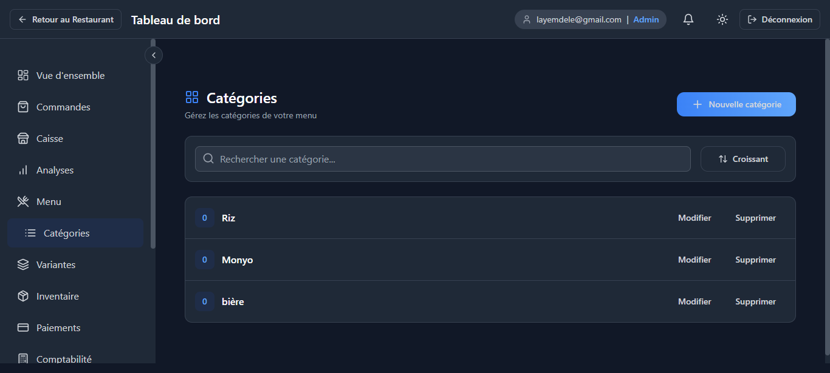830x373 pixels.
Task: Click Retour au Restaurant back button
Action: click(x=66, y=19)
